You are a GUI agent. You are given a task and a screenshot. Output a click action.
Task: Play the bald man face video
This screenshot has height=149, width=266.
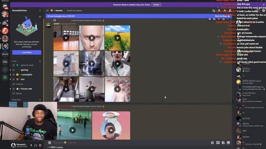(x=92, y=38)
